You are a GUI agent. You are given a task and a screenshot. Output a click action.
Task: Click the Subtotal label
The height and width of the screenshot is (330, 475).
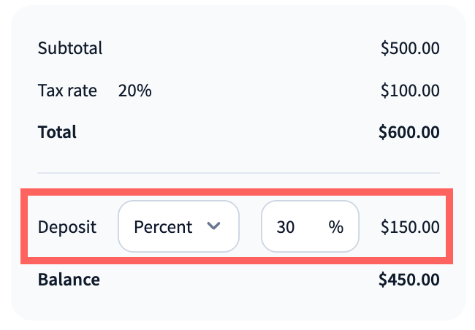(70, 49)
